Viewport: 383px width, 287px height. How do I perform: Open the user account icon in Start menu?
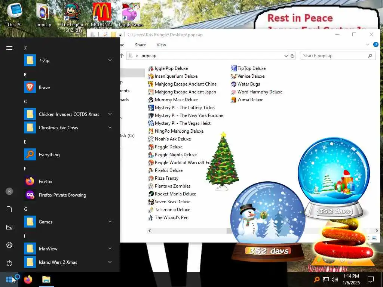coord(9,191)
